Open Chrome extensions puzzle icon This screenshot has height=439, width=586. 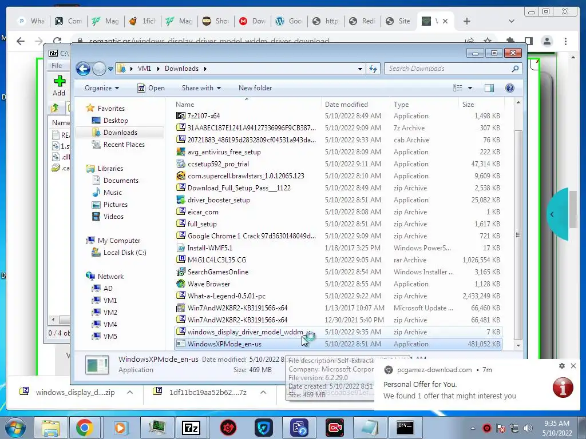point(510,41)
